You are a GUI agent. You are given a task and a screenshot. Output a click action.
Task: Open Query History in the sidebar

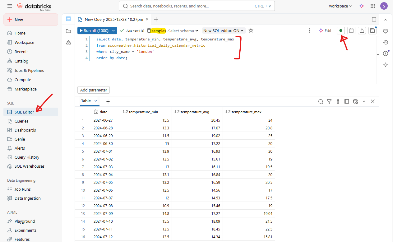[27, 157]
